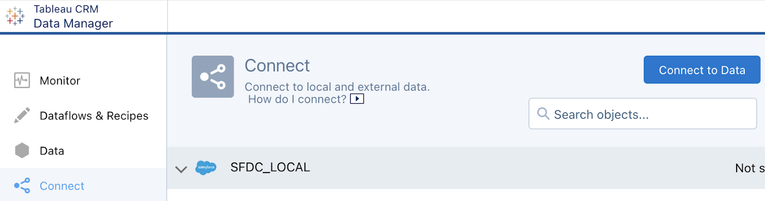
Task: Click the hexagon Data icon in sidebar
Action: pyautogui.click(x=22, y=151)
